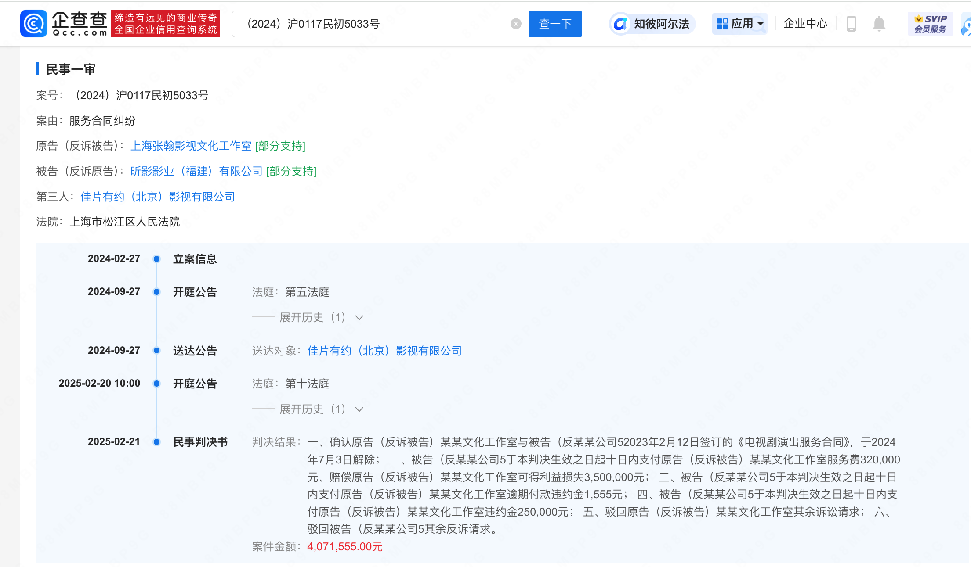Open third party 佳片有约 company link

point(157,197)
